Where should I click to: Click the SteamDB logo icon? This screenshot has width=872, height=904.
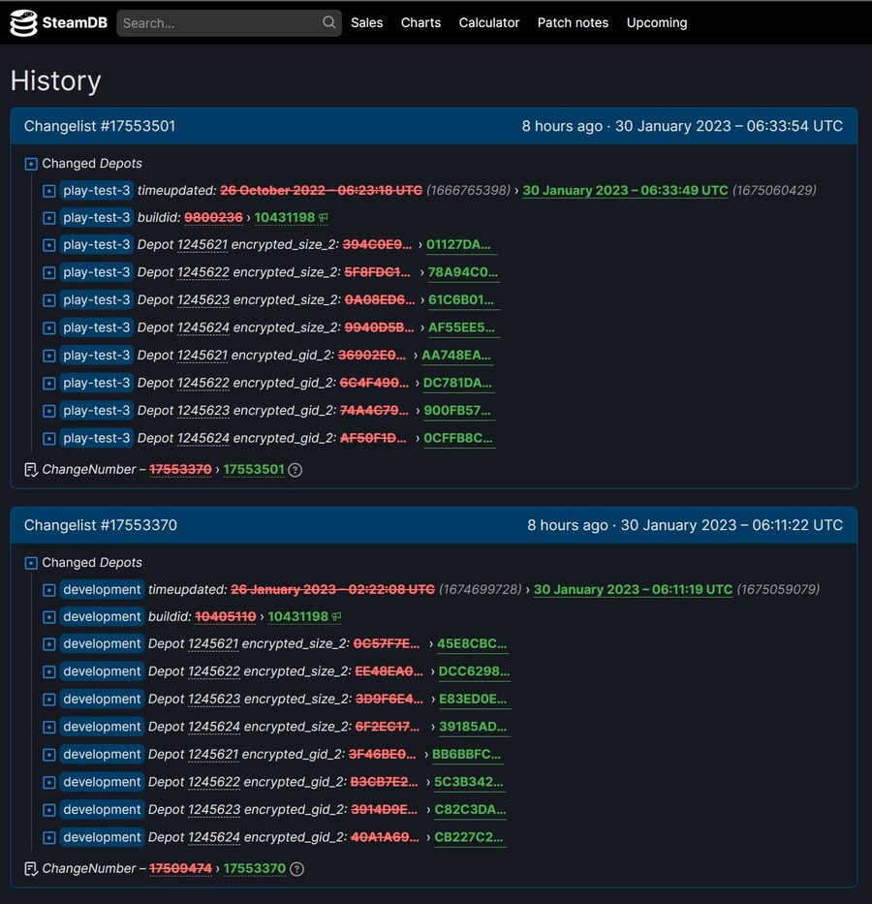[21, 21]
